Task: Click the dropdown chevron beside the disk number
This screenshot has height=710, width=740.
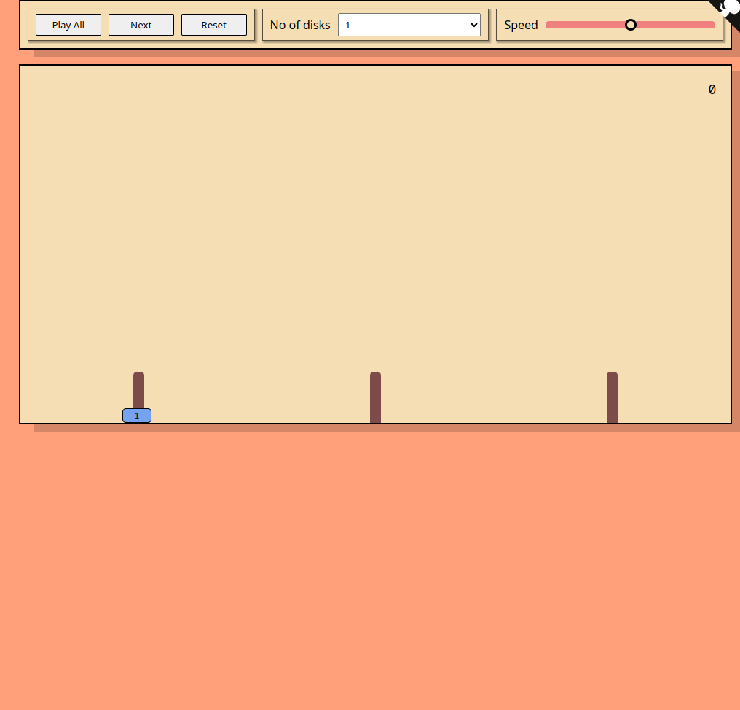Action: tap(473, 24)
